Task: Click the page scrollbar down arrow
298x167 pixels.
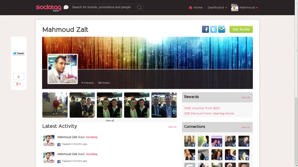Action: (x=296, y=166)
